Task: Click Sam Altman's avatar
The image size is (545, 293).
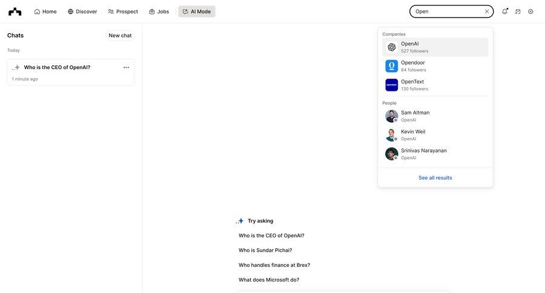Action: pos(392,116)
